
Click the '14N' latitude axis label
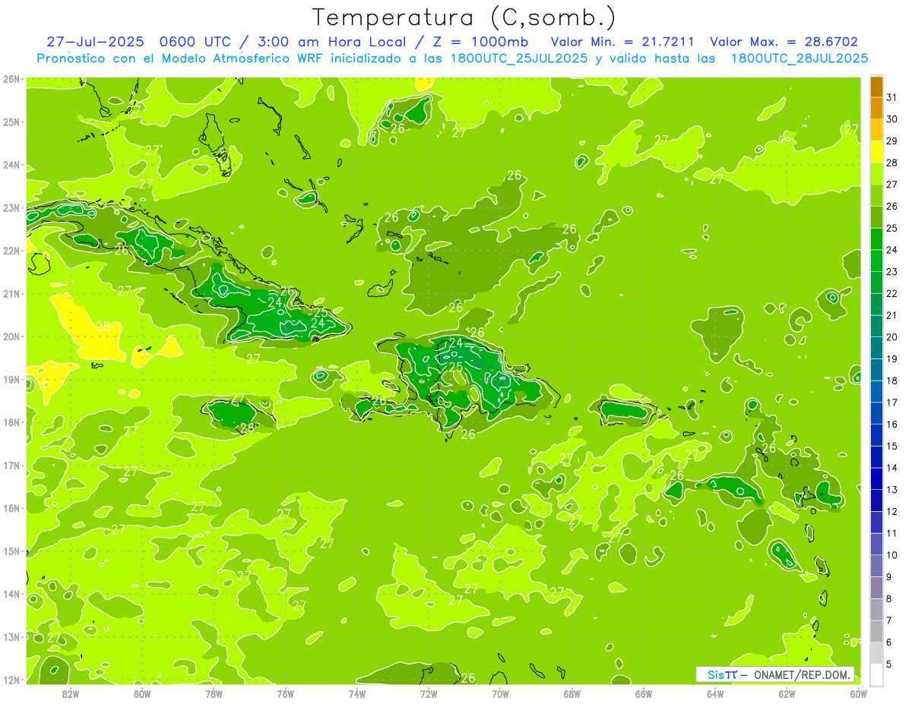click(x=11, y=594)
